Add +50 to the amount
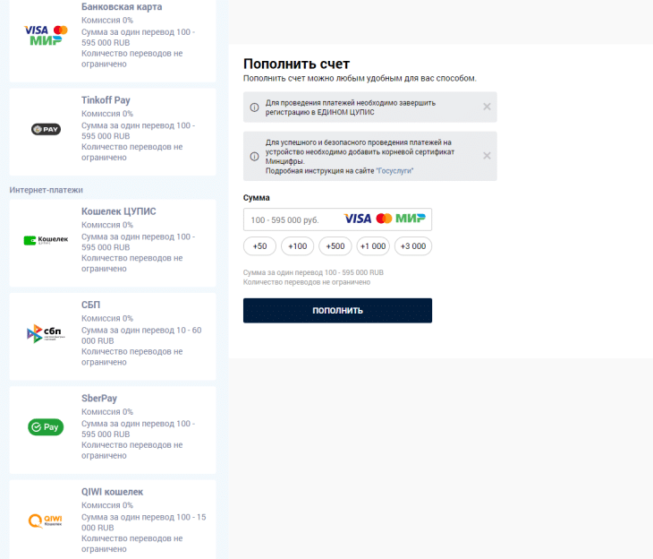The image size is (653, 559). [x=260, y=246]
